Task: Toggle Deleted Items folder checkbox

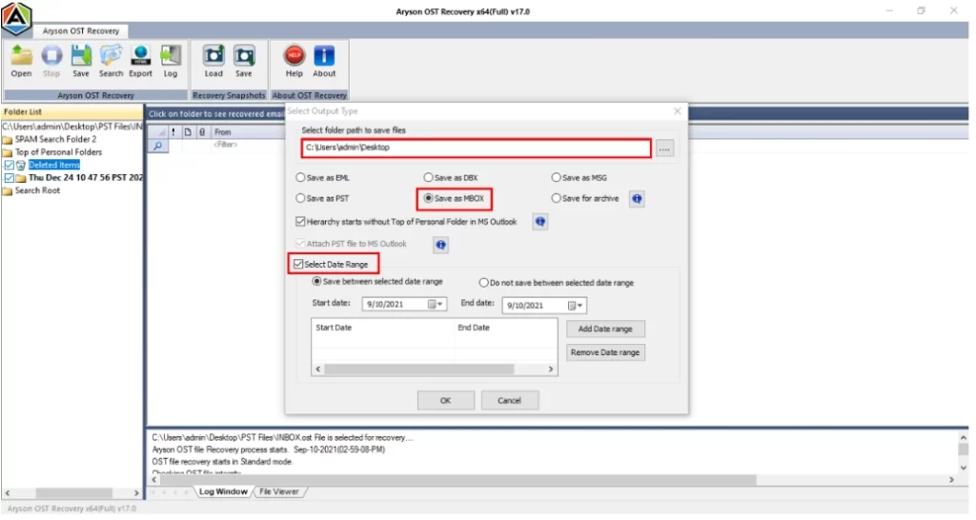Action: pyautogui.click(x=9, y=166)
